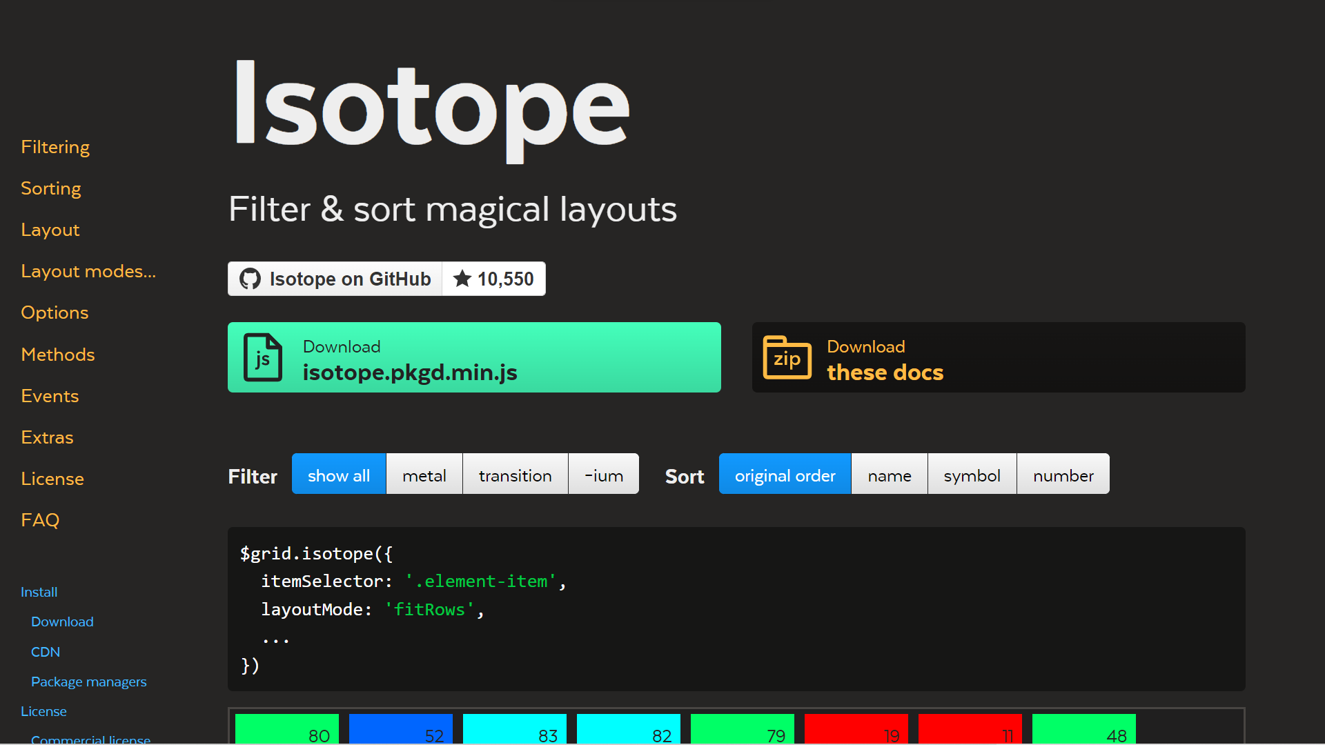Select the 'metal' filter option
Image resolution: width=1325 pixels, height=745 pixels.
click(424, 475)
